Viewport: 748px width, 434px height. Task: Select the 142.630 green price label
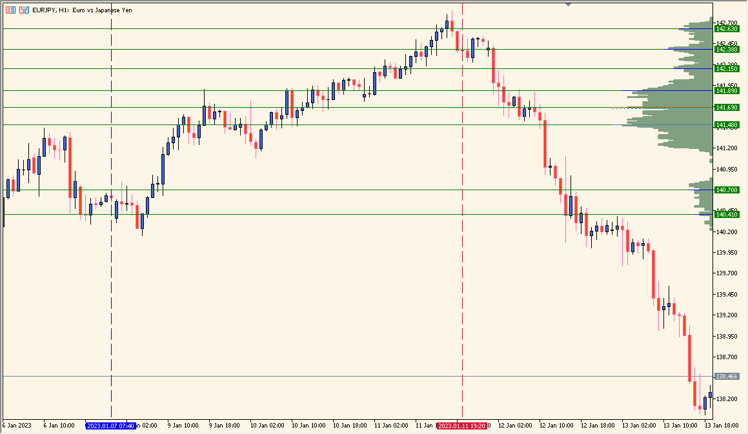pos(727,28)
